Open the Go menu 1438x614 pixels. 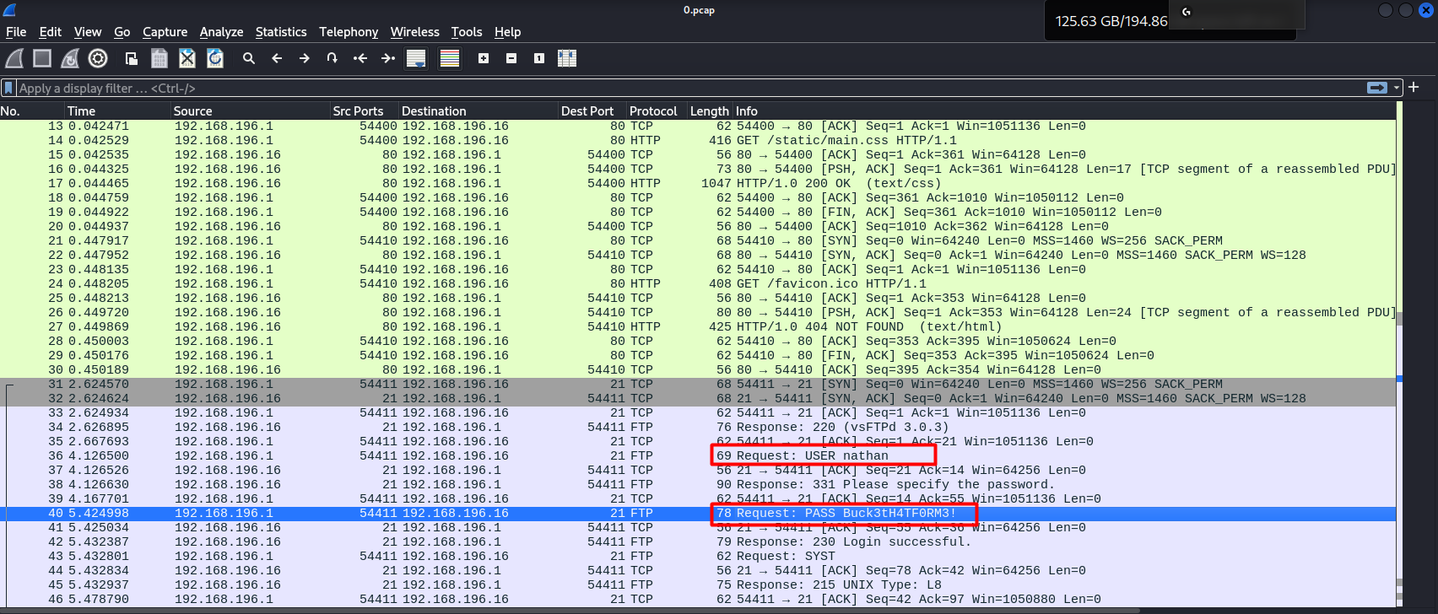(122, 32)
